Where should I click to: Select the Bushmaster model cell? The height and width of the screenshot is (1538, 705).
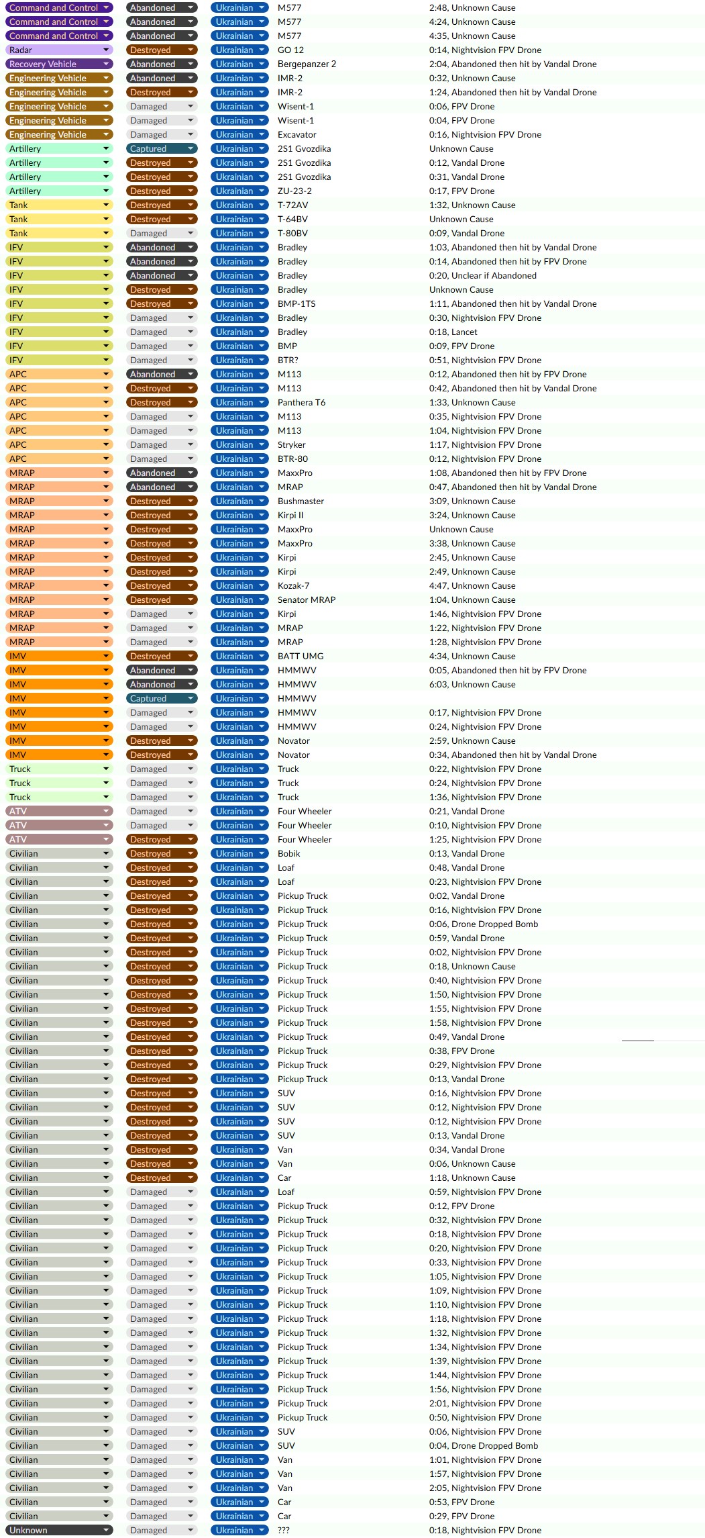(x=301, y=501)
